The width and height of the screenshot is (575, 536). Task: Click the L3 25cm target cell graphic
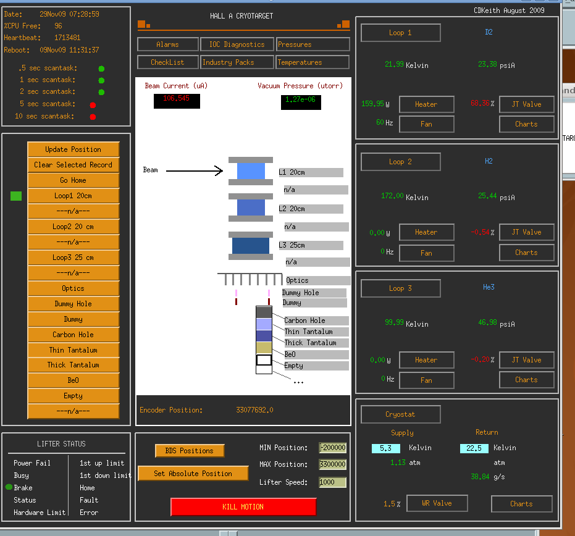[x=251, y=246]
